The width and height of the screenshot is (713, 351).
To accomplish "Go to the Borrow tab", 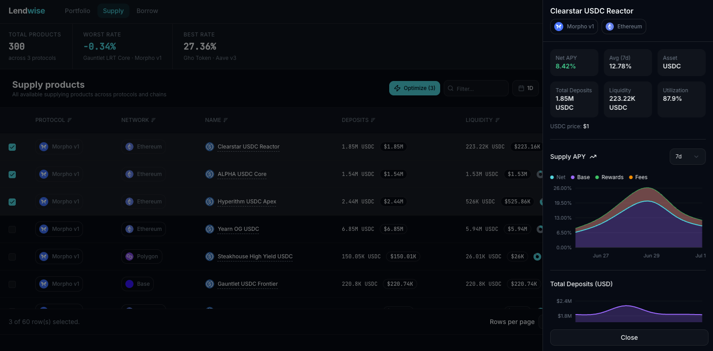I will click(x=147, y=11).
